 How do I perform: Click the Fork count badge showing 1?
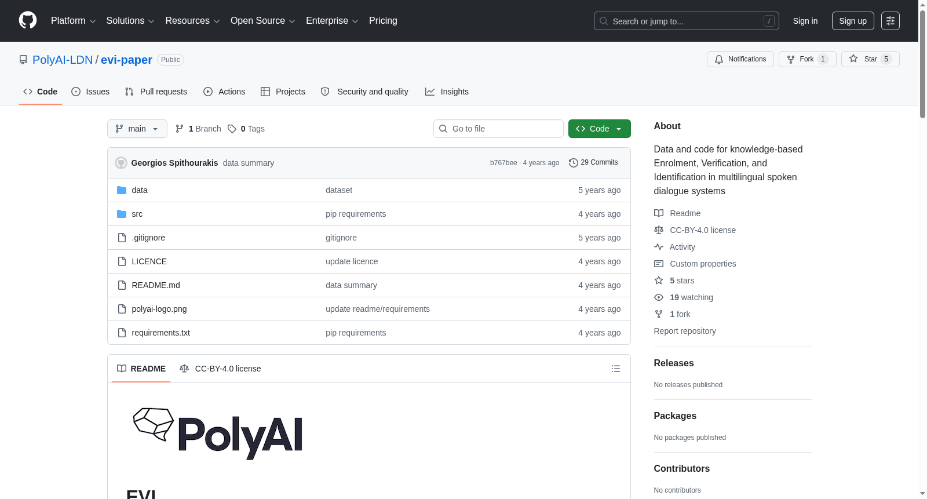pyautogui.click(x=823, y=59)
